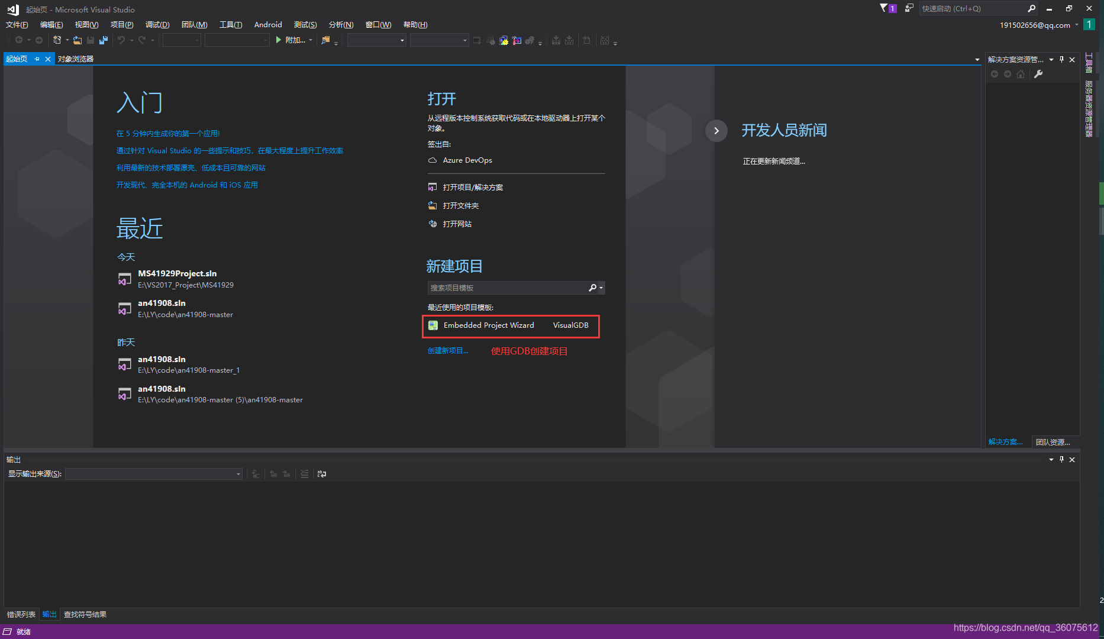The height and width of the screenshot is (639, 1104).
Task: Open the 调试(D) menu
Action: (157, 25)
